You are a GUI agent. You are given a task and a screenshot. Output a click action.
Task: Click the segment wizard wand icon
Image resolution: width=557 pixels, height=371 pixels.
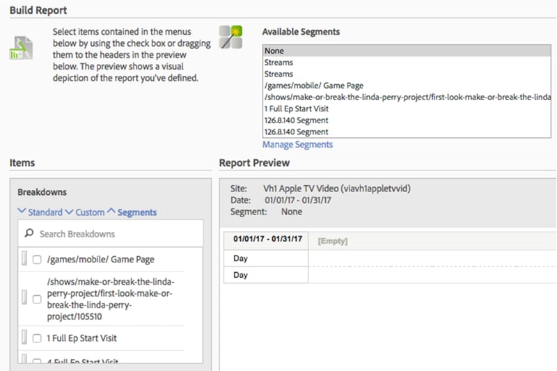(230, 37)
